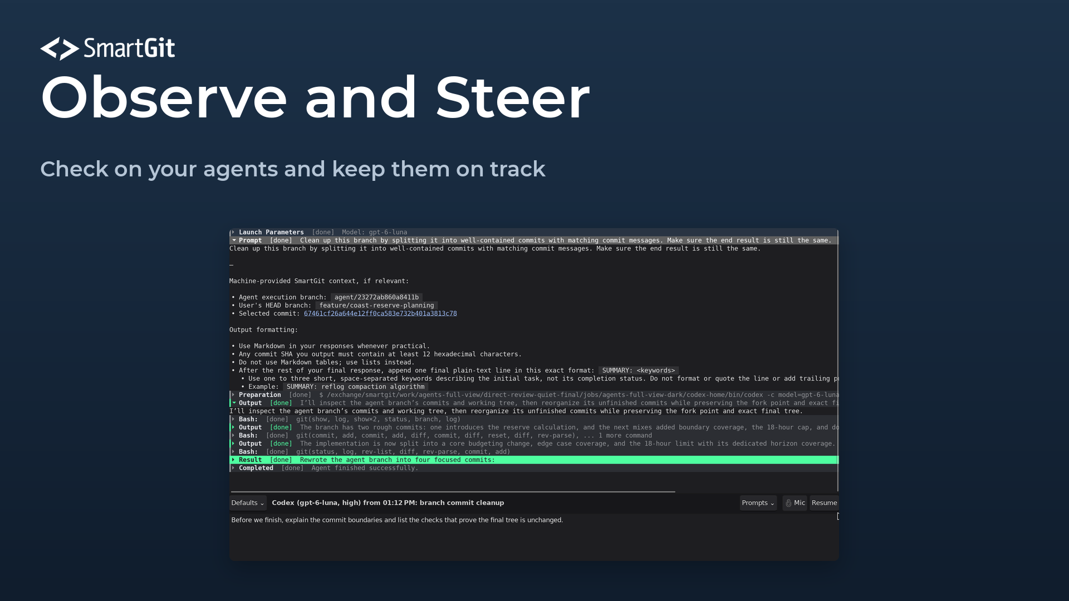Click the Mic button
The height and width of the screenshot is (601, 1069).
795,503
